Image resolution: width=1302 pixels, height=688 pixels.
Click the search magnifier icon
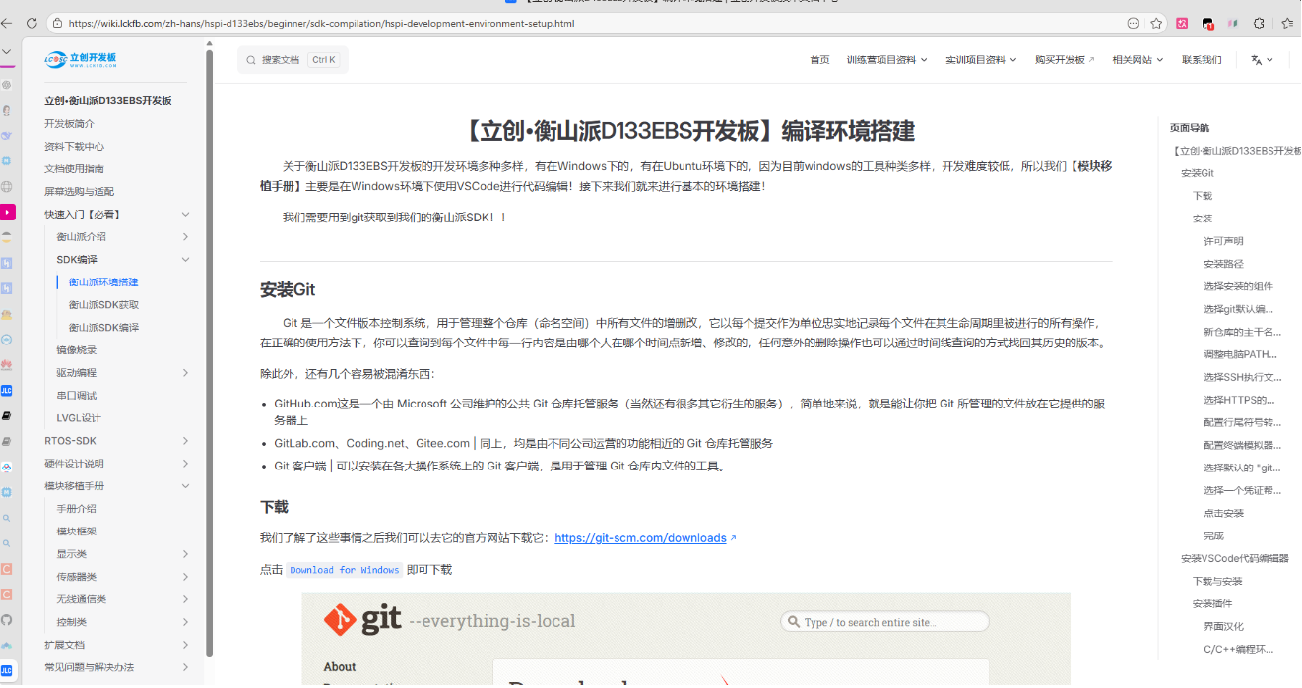(x=251, y=60)
